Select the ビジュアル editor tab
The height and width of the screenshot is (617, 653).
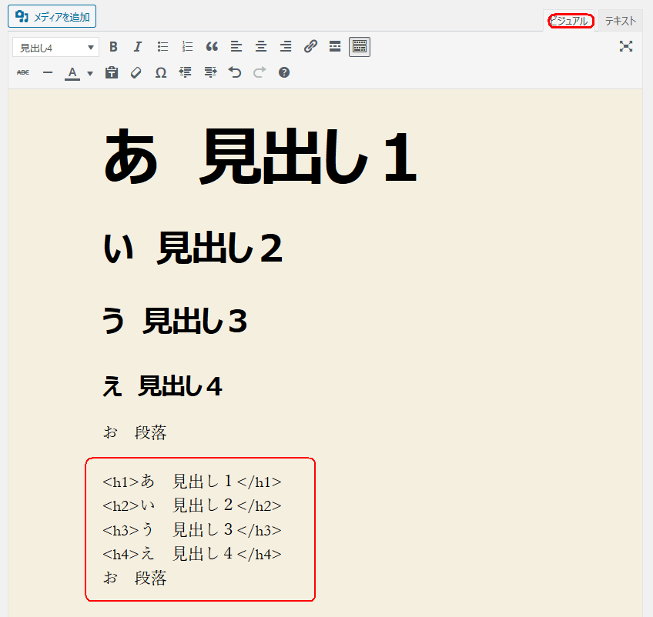pos(571,22)
